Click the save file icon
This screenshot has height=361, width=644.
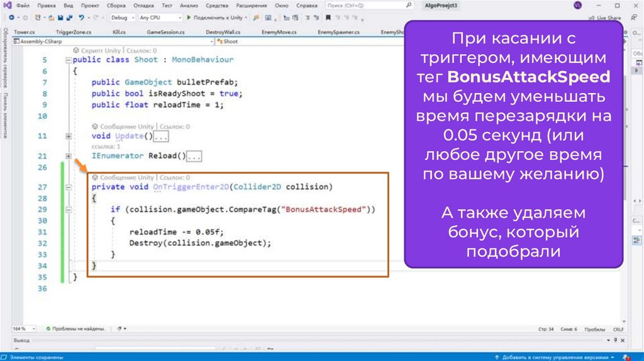click(x=60, y=18)
